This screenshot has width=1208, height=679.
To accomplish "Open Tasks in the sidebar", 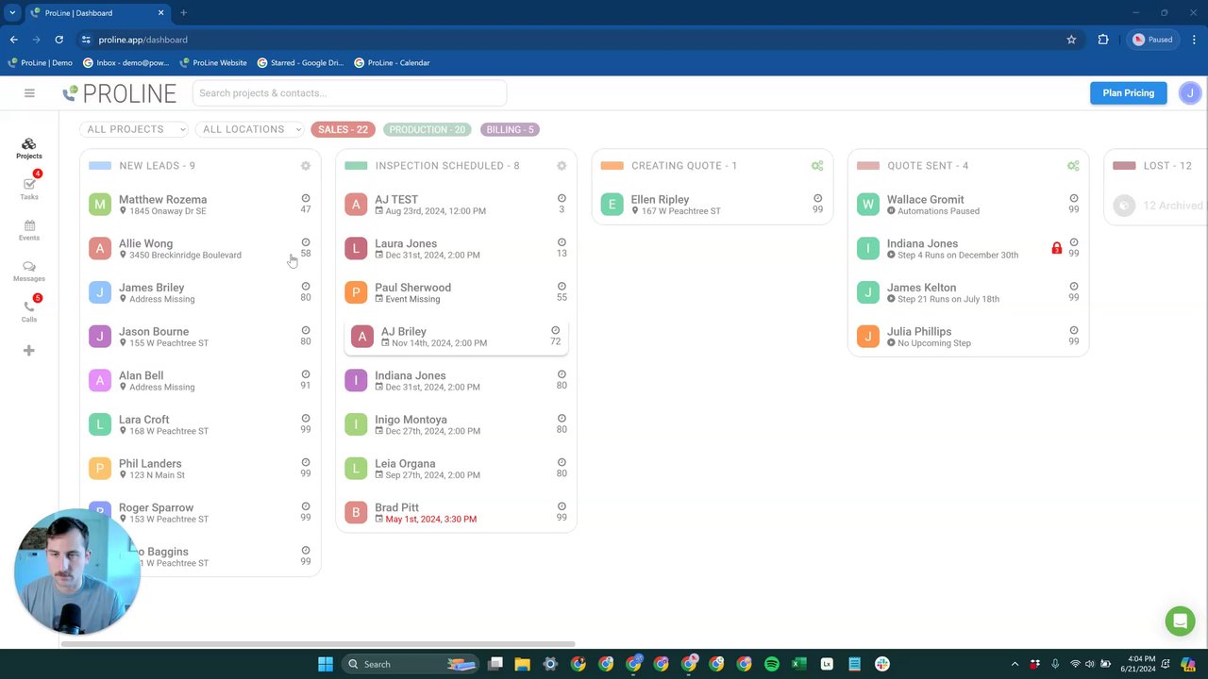I will point(29,189).
